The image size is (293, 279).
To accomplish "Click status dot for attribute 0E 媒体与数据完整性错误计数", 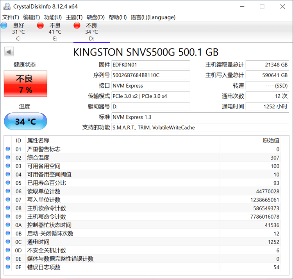I will click(8, 258).
